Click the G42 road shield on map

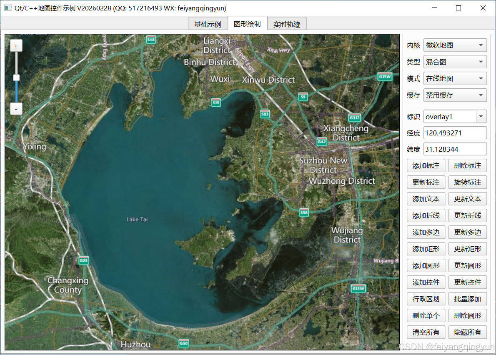tap(322, 142)
